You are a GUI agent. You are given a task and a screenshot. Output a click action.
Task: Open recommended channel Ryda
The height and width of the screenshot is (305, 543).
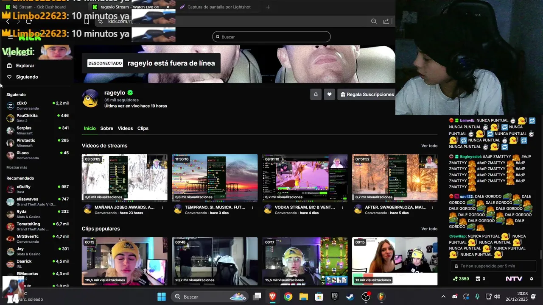point(37,214)
